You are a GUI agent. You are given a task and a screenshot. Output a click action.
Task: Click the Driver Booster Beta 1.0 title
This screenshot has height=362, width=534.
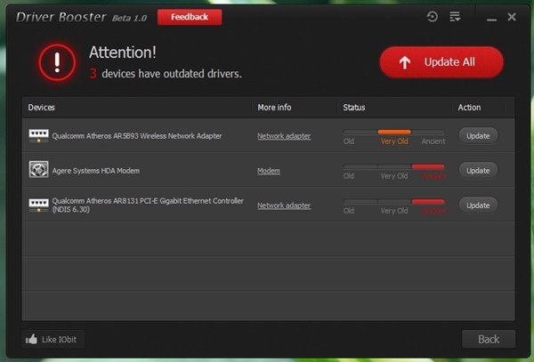pyautogui.click(x=81, y=17)
